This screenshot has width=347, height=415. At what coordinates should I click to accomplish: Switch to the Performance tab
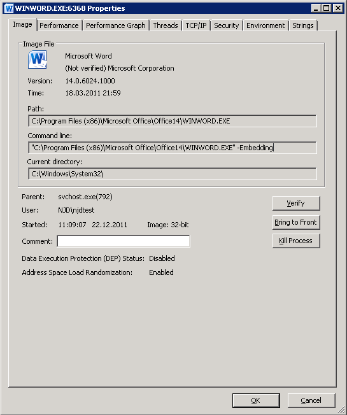(59, 25)
